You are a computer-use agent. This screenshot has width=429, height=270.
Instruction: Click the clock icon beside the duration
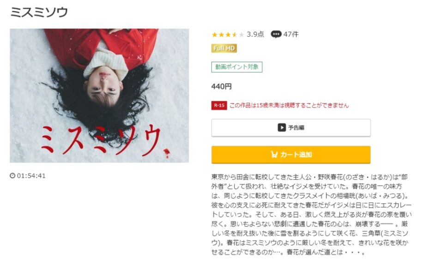[12, 176]
